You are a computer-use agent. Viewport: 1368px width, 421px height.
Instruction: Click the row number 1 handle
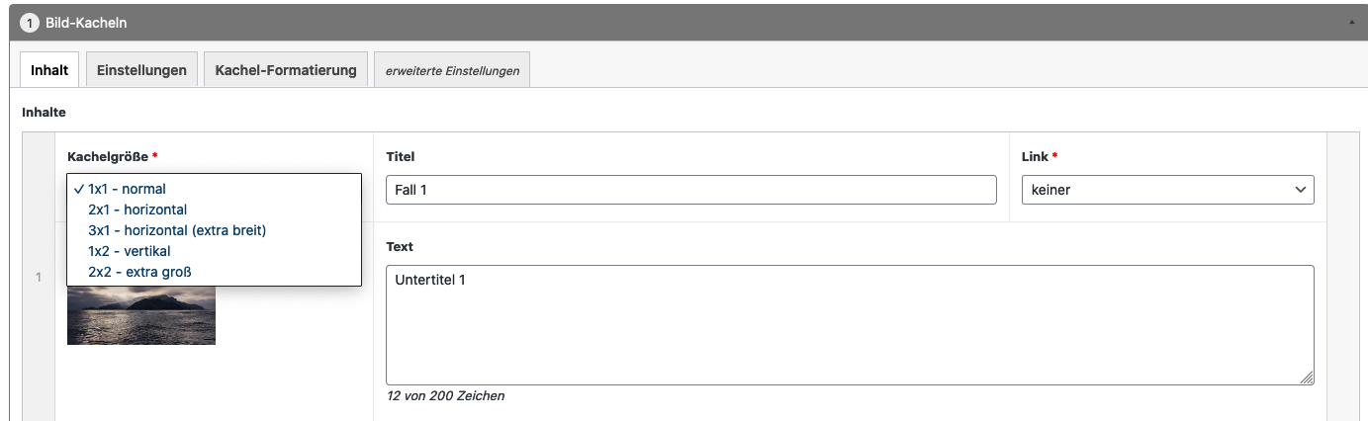[x=39, y=277]
